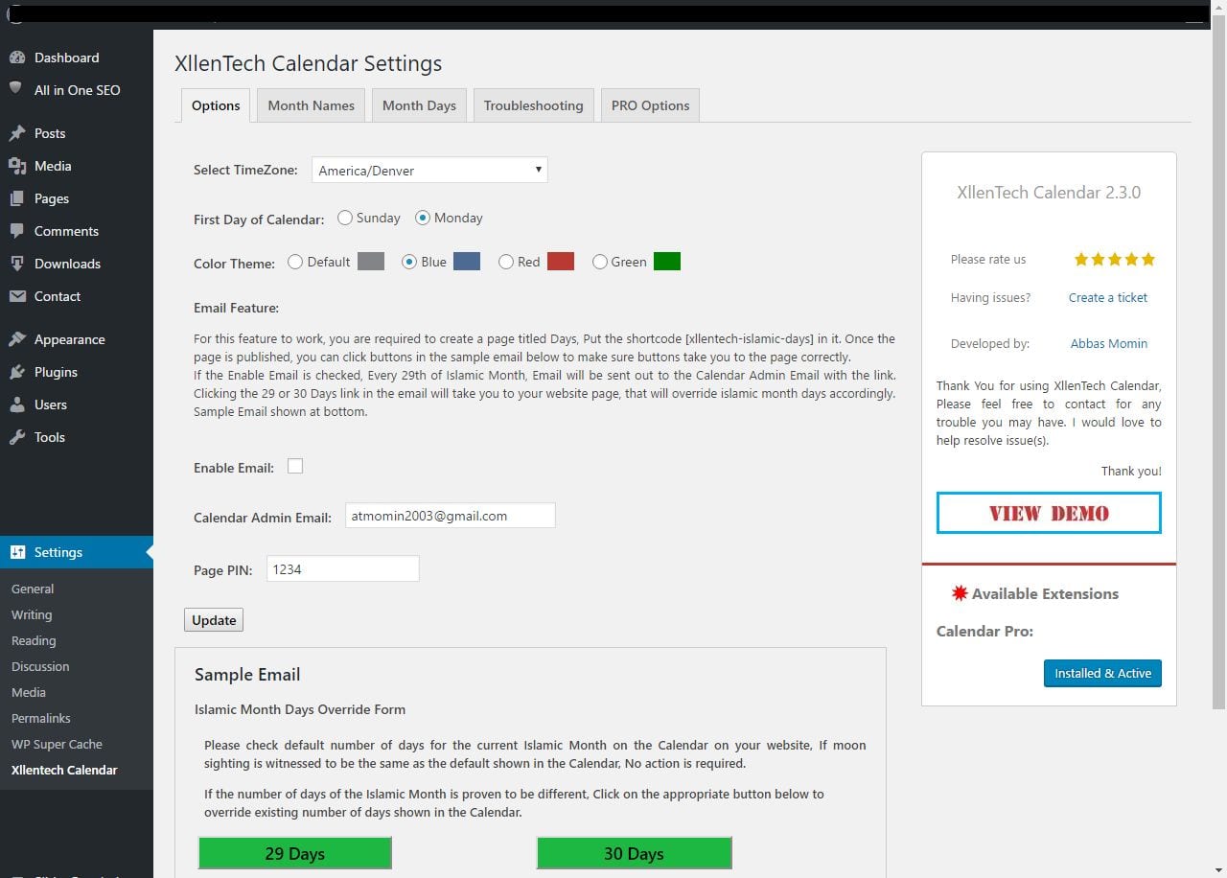
Task: Tick the Enable Email checkbox
Action: (295, 466)
